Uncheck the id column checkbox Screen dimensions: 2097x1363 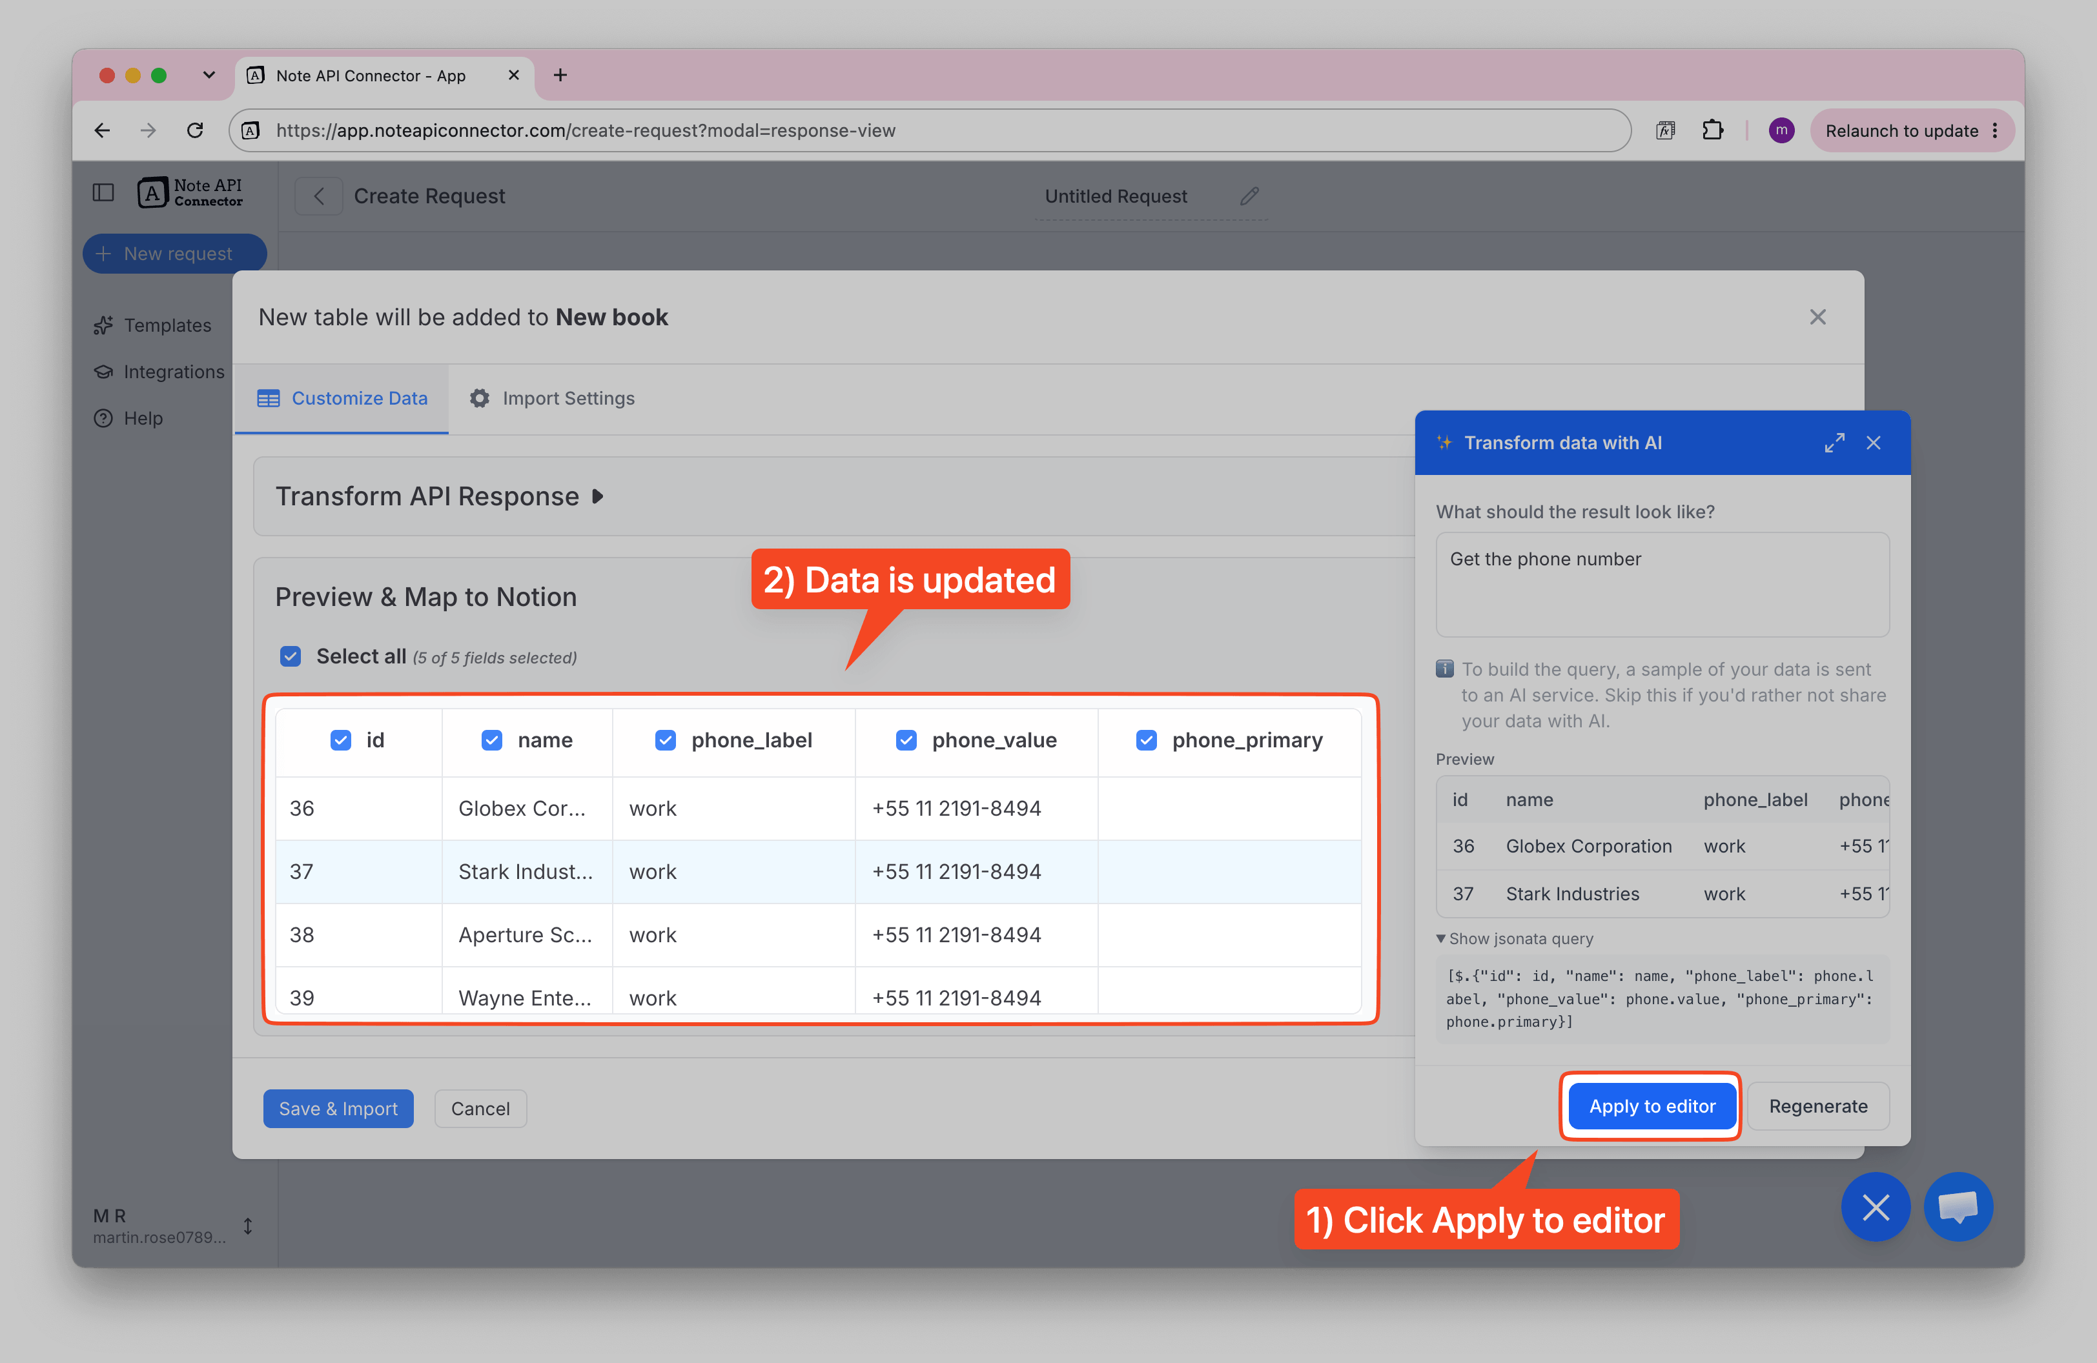[x=341, y=740]
